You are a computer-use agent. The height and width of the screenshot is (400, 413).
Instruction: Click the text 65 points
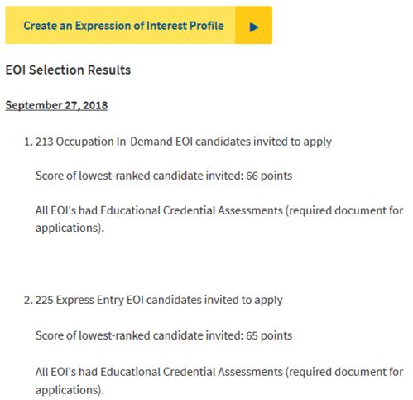[x=269, y=335]
